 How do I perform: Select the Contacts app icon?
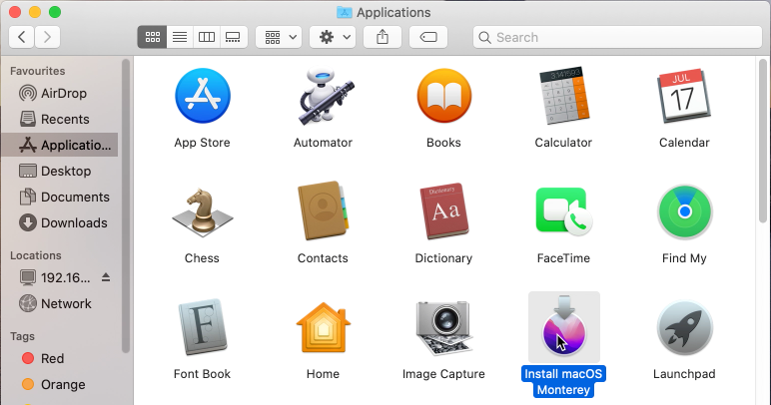pyautogui.click(x=323, y=211)
